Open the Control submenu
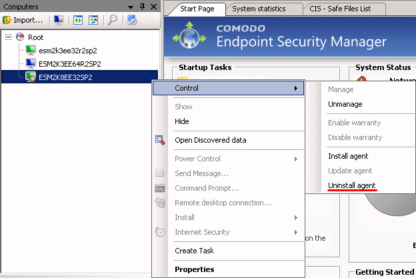416x278 pixels. pyautogui.click(x=228, y=88)
